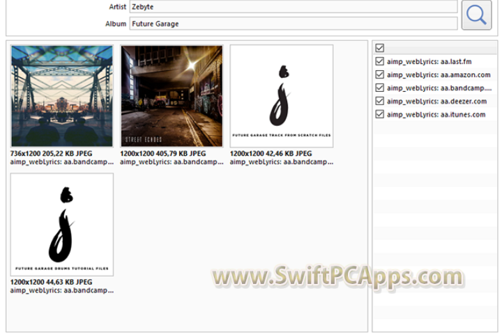This screenshot has width=502, height=334.
Task: Choose the Drums Tutorial Files cover thumbnail
Action: (62, 225)
